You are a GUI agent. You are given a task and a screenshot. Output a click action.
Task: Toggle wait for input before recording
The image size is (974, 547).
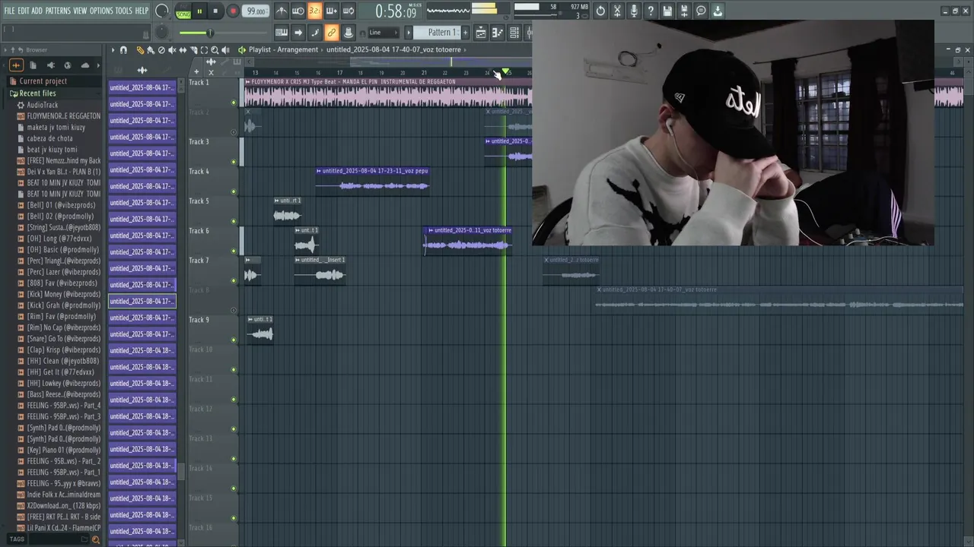point(298,11)
